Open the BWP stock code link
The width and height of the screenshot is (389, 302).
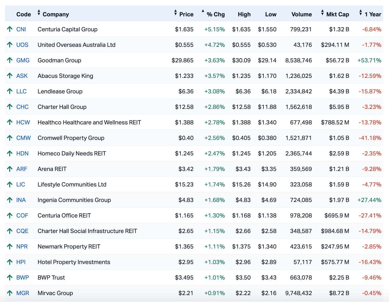(x=23, y=278)
